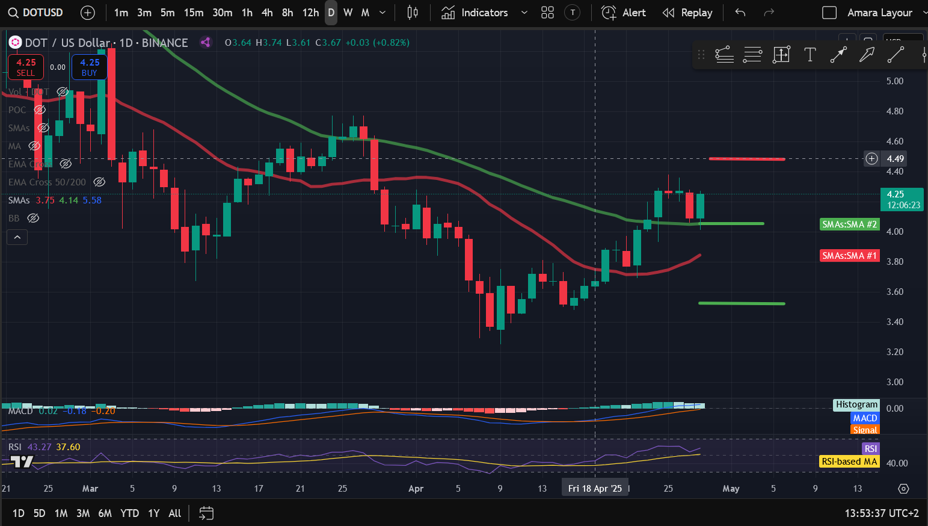Select the trend line drawing tool
Screen dimensions: 928x526
pos(896,55)
